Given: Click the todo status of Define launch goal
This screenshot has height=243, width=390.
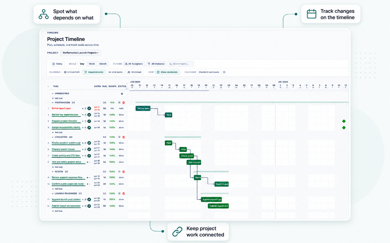Looking at the screenshot, I should coord(121,108).
